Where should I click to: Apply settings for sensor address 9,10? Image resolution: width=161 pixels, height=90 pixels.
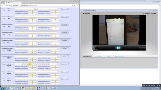pyautogui.click(x=65, y=40)
